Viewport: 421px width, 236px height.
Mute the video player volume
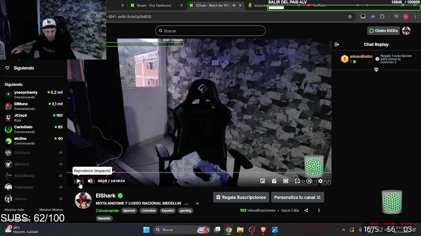tap(90, 181)
